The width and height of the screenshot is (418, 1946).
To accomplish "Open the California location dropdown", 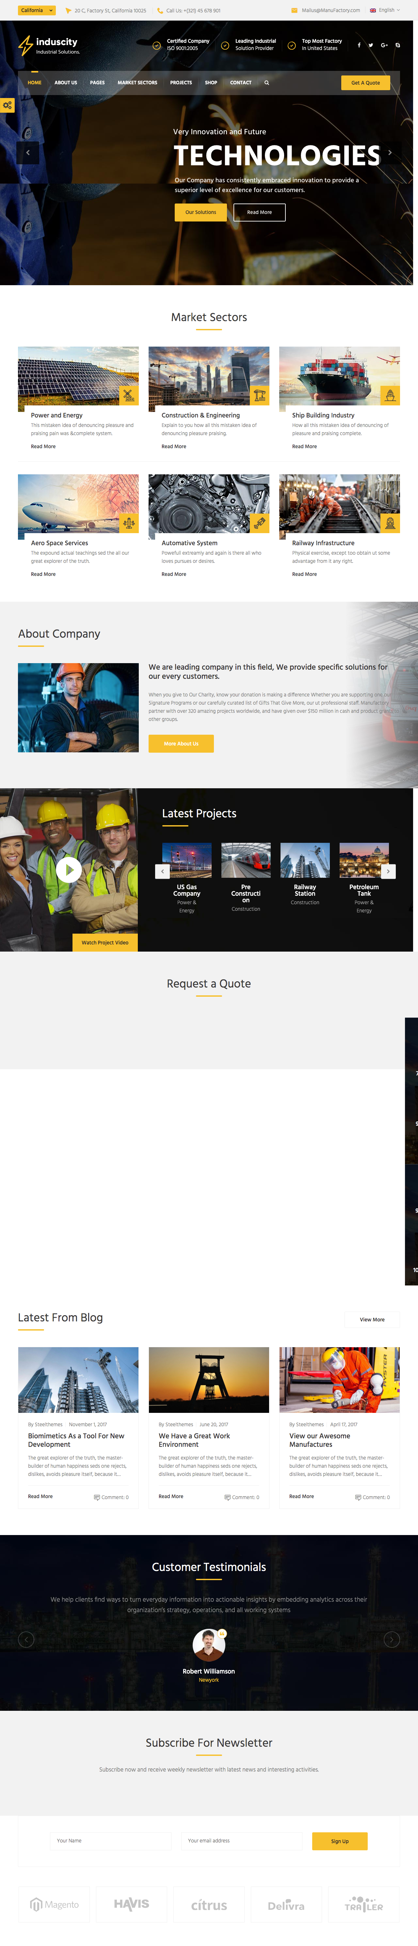I will pos(37,10).
